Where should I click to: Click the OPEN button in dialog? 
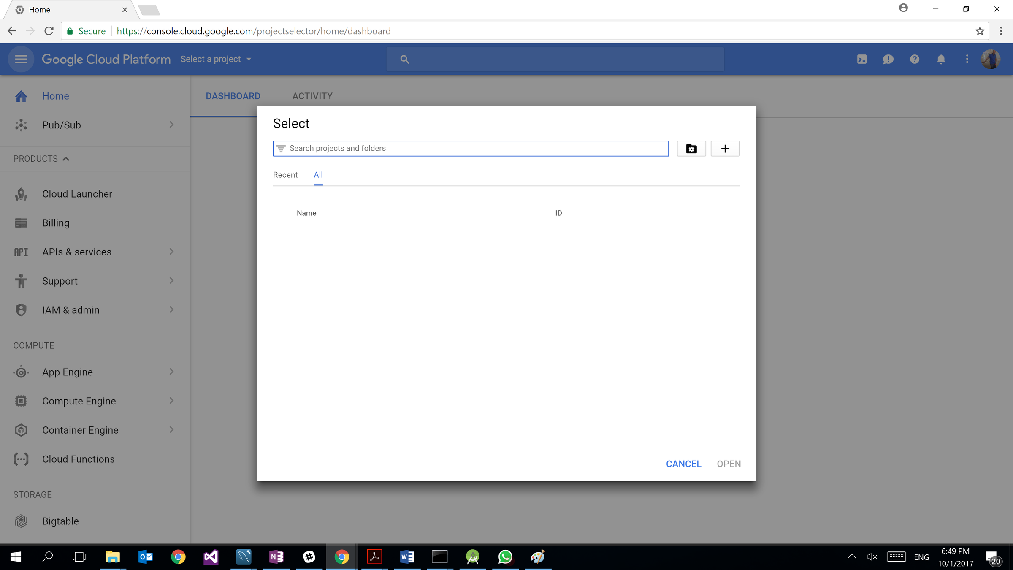729,464
